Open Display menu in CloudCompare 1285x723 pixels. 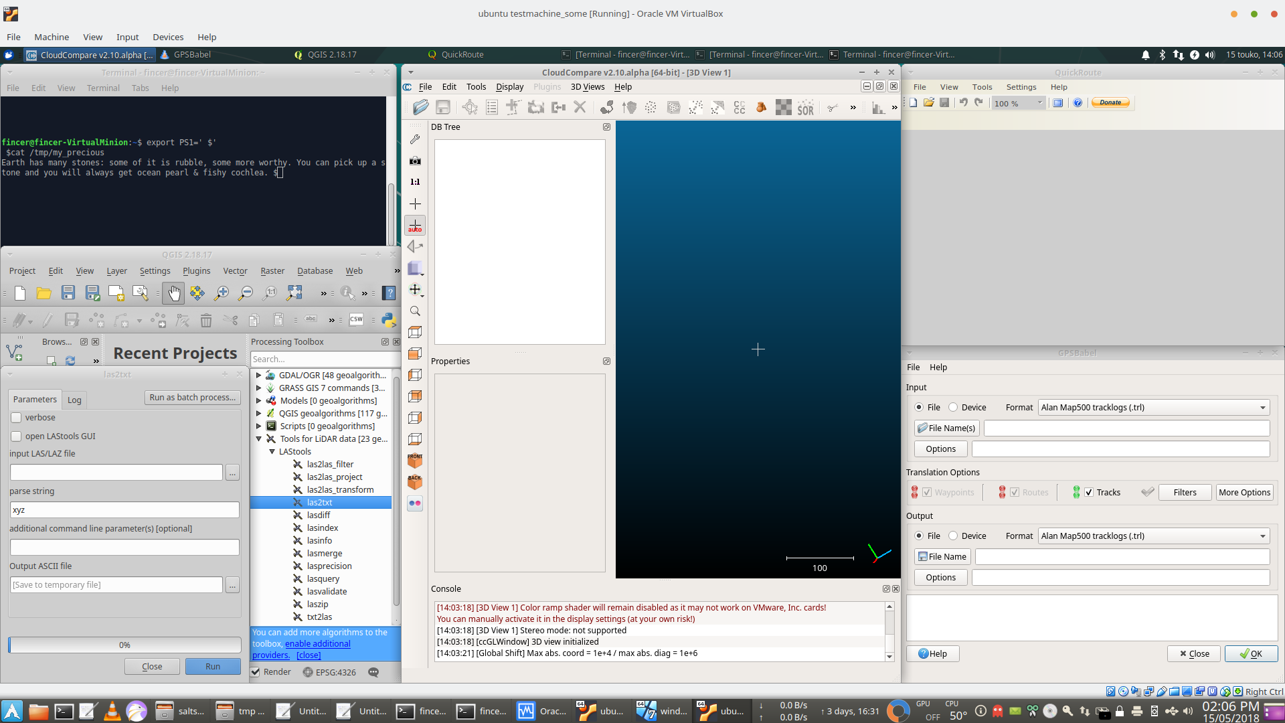[509, 86]
